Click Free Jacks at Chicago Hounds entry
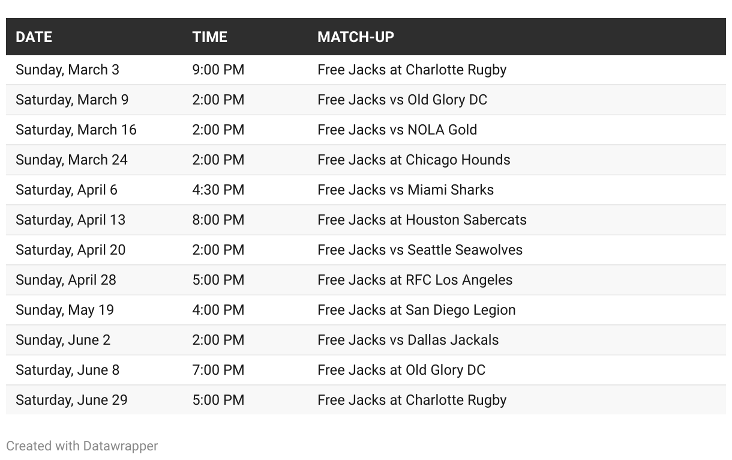Screen dimensions: 732x460 click(x=413, y=160)
